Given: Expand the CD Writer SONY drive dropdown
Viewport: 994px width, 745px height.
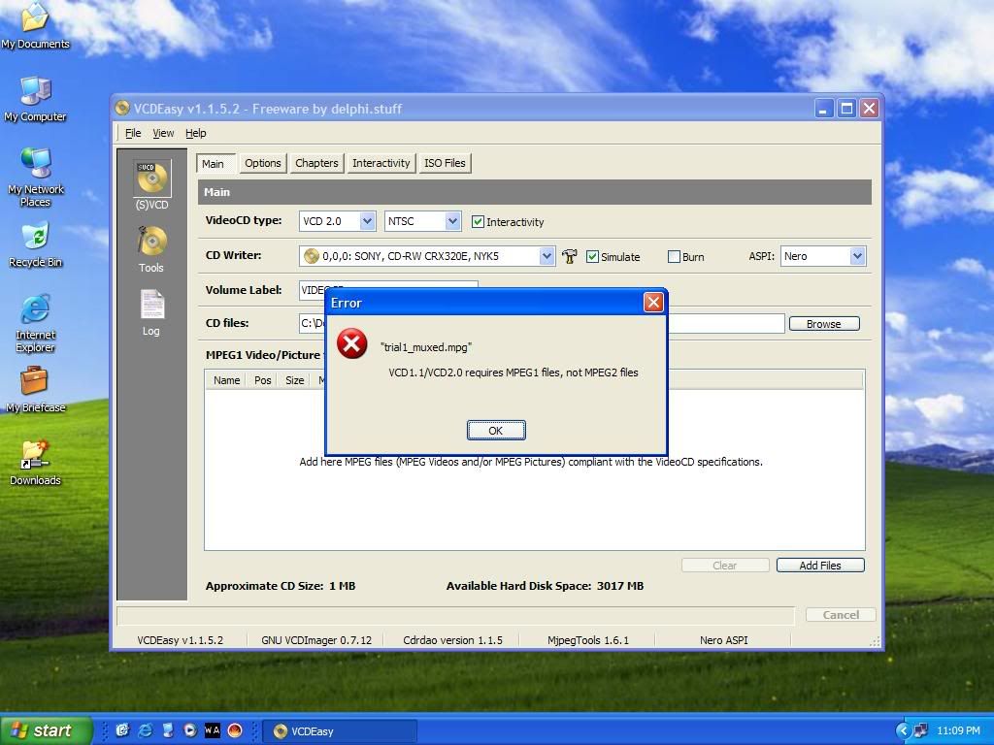Looking at the screenshot, I should pyautogui.click(x=547, y=256).
